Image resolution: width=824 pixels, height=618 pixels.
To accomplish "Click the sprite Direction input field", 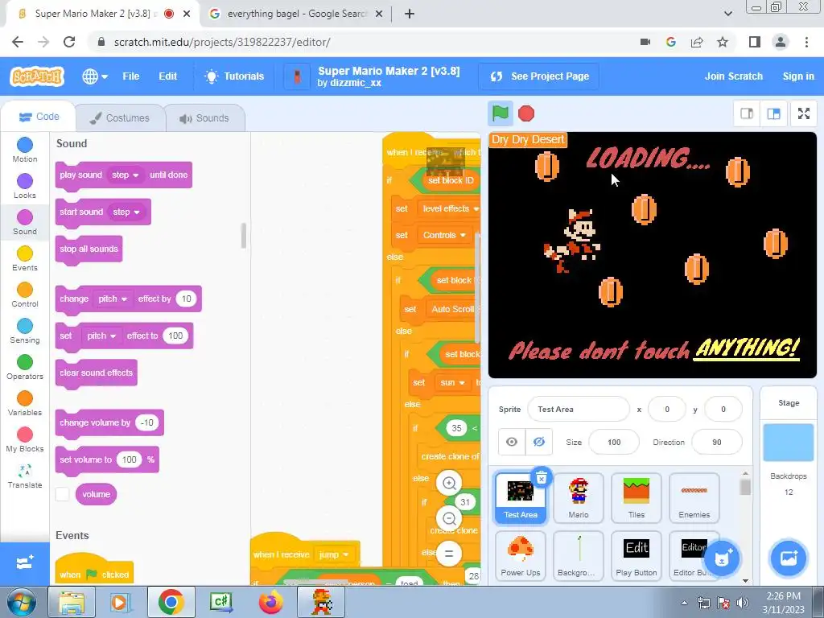I will 717,442.
